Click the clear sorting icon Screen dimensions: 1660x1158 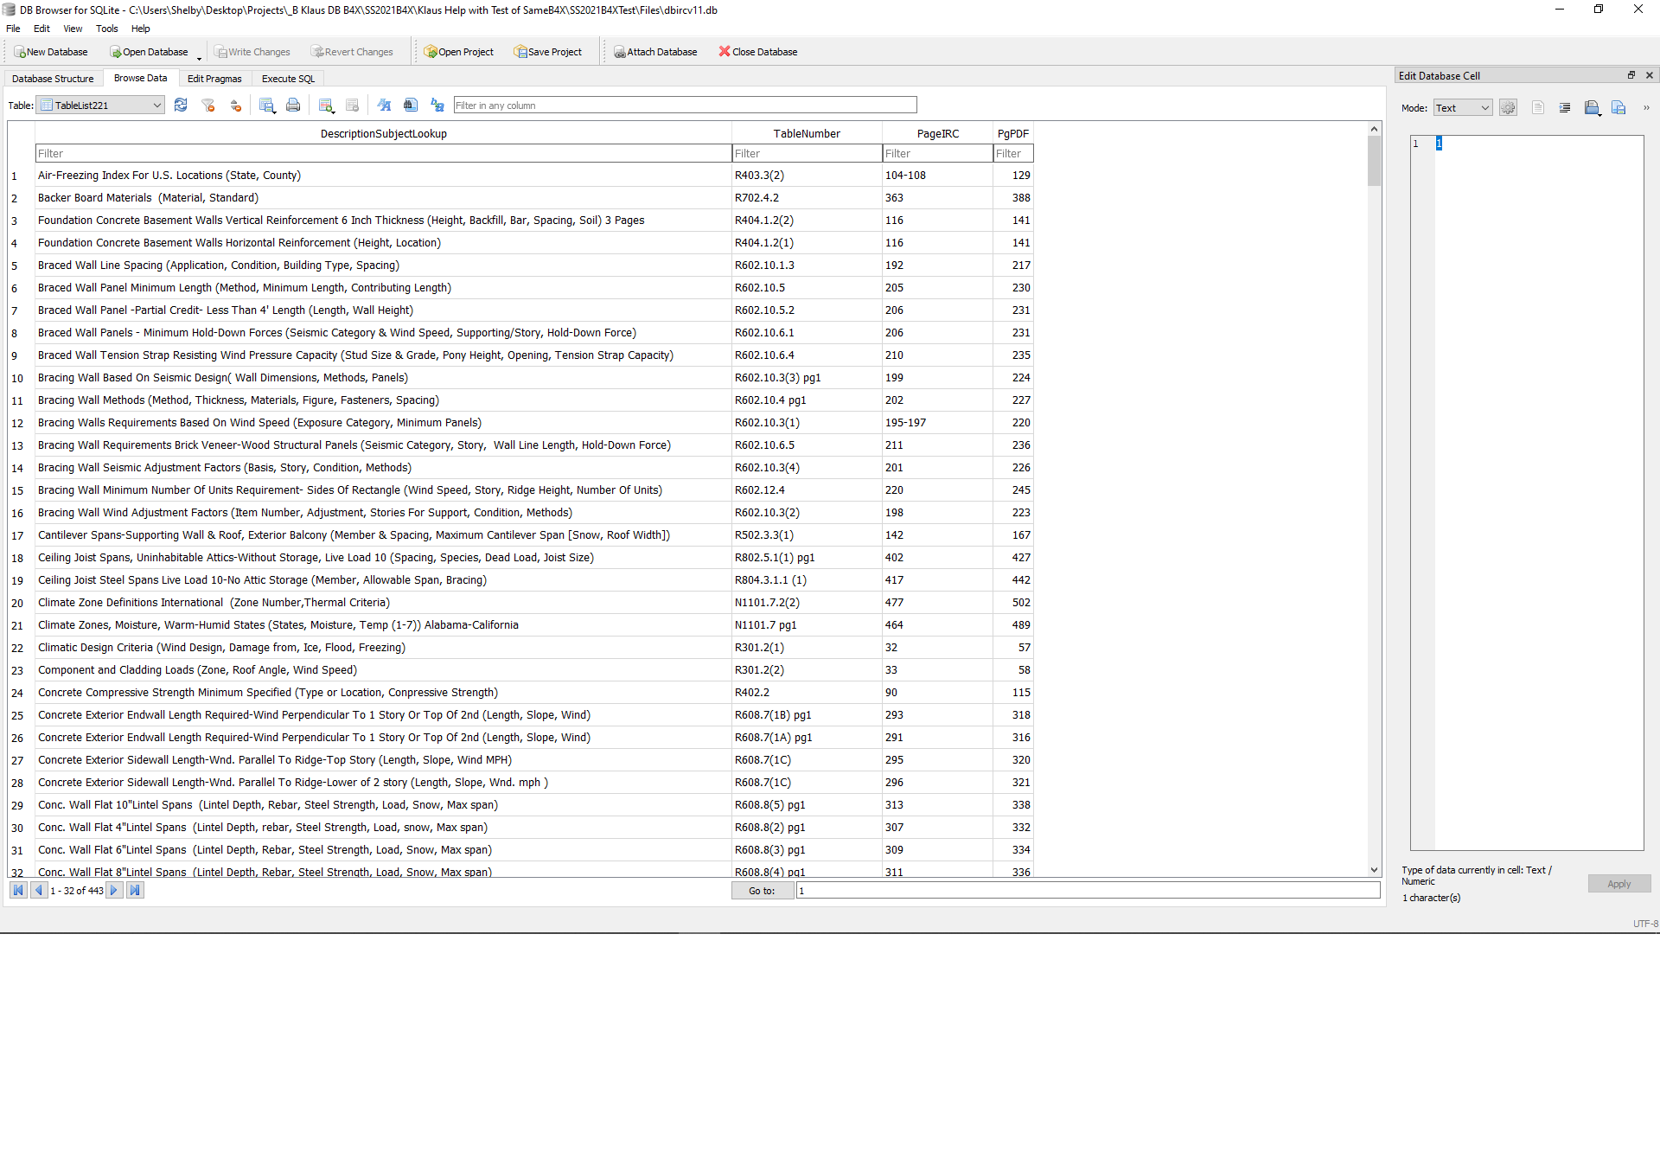pyautogui.click(x=235, y=106)
